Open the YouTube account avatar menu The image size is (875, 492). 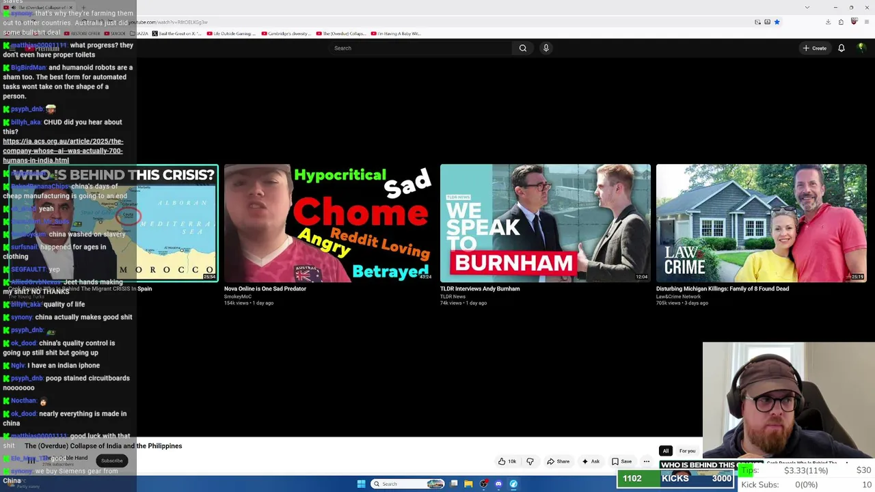(x=861, y=48)
